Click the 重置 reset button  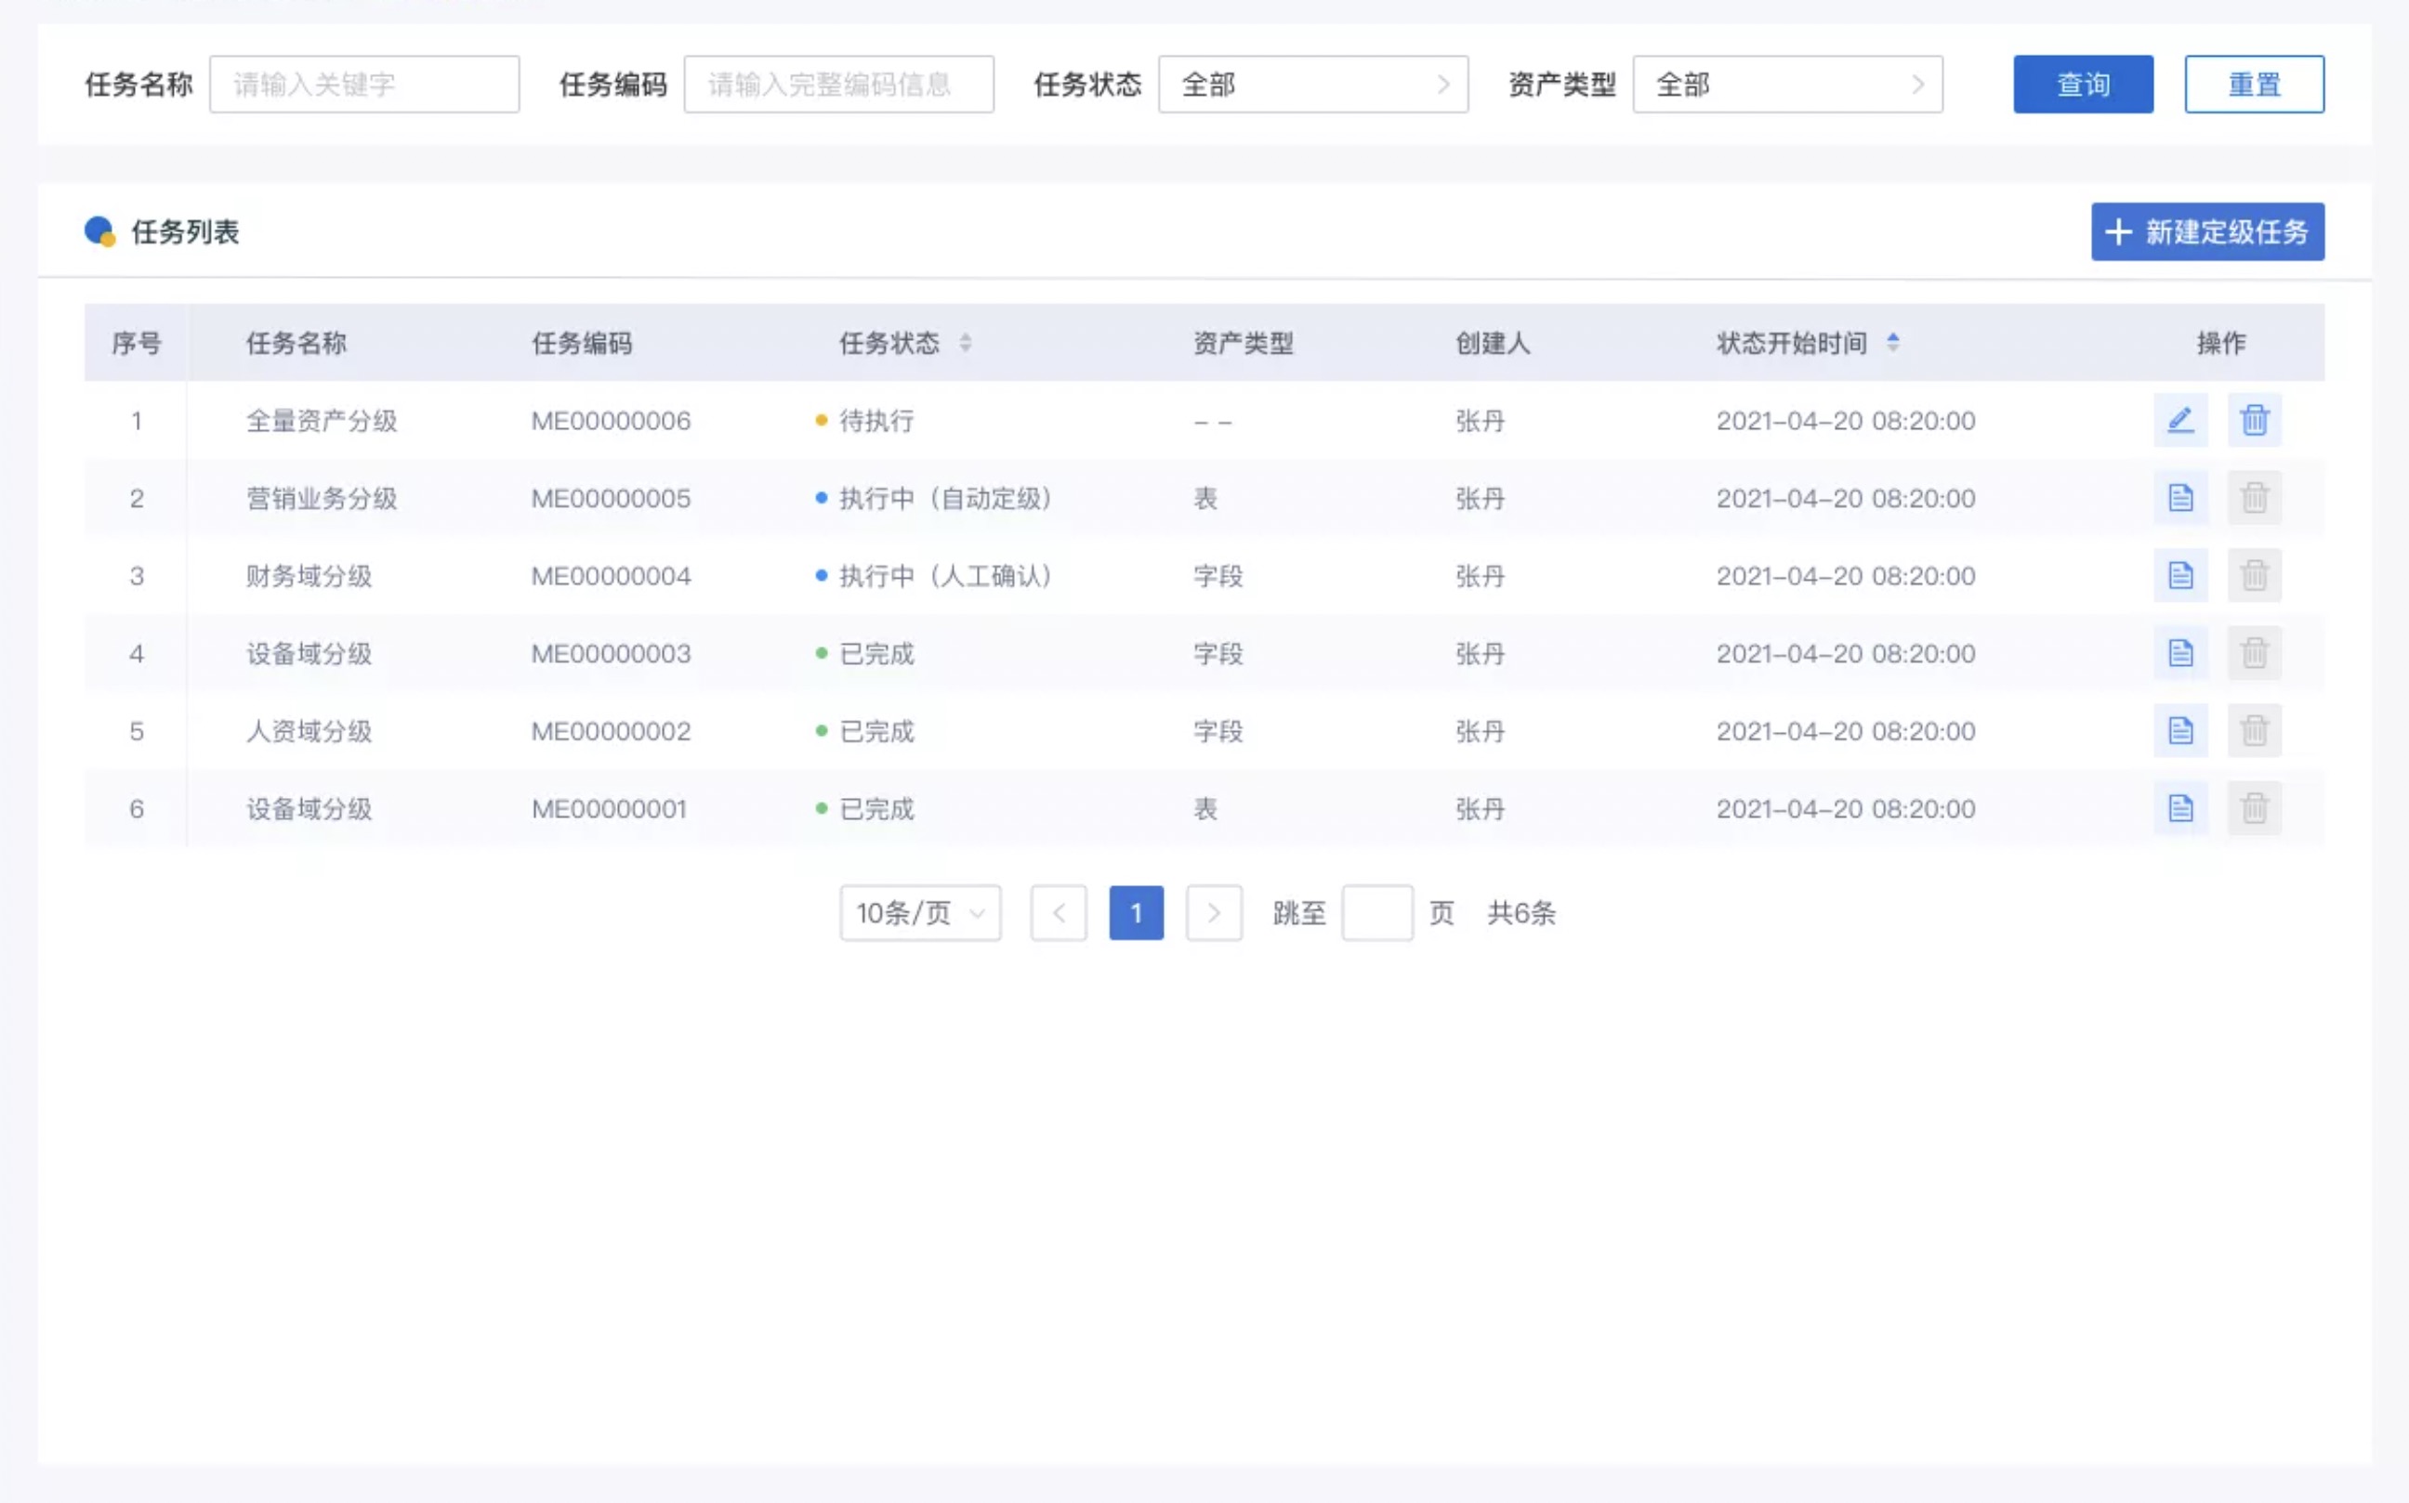2254,85
